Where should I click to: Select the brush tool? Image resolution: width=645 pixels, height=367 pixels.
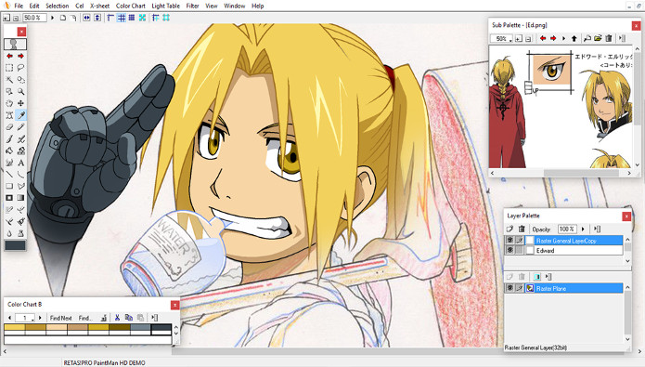(9, 138)
